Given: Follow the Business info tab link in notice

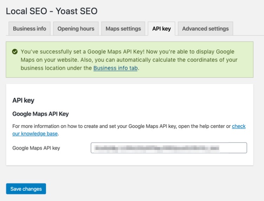Looking at the screenshot, I should coord(116,68).
